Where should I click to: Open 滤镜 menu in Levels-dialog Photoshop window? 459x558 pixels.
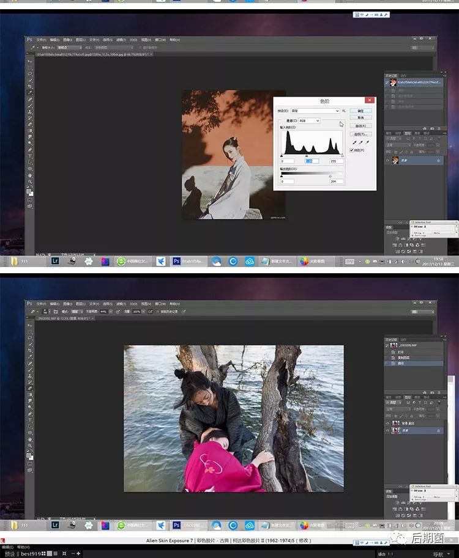121,40
